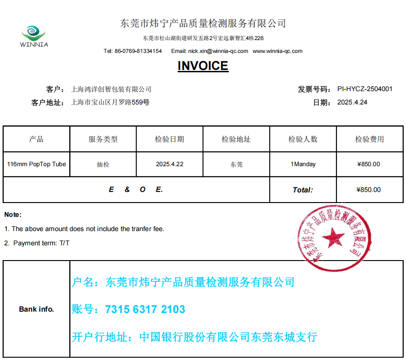
Task: Click the 检验日期 column header
Action: tap(169, 139)
